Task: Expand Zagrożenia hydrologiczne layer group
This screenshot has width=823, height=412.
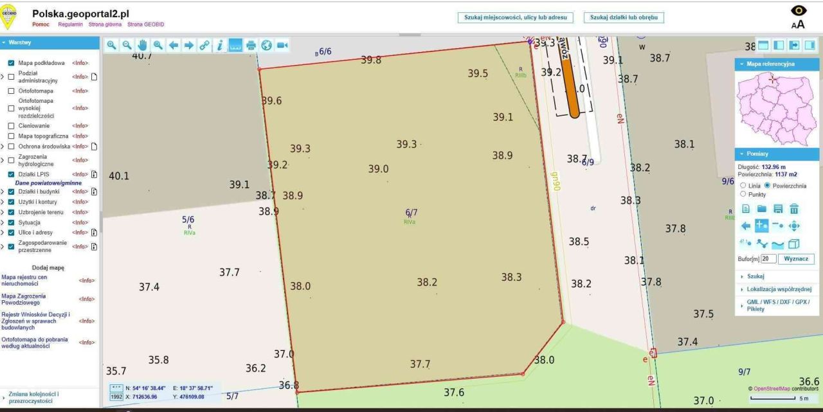Action: 3,160
